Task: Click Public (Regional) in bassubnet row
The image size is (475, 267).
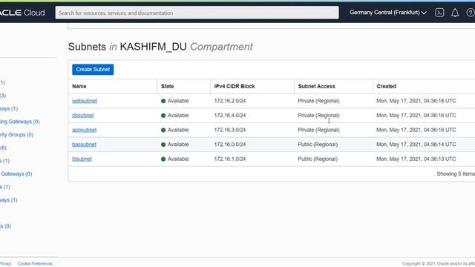Action: click(318, 145)
